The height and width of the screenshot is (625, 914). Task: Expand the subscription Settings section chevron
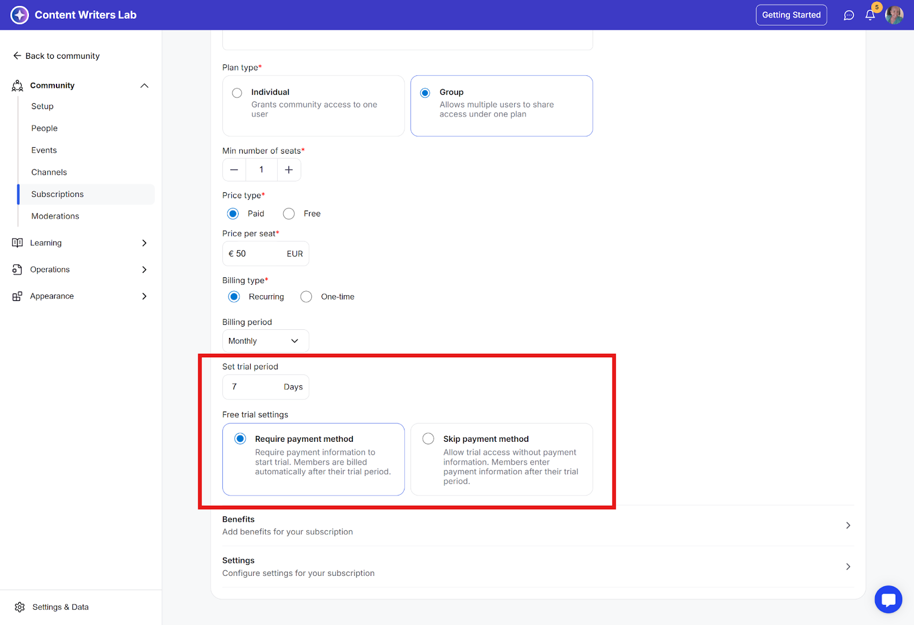click(848, 567)
